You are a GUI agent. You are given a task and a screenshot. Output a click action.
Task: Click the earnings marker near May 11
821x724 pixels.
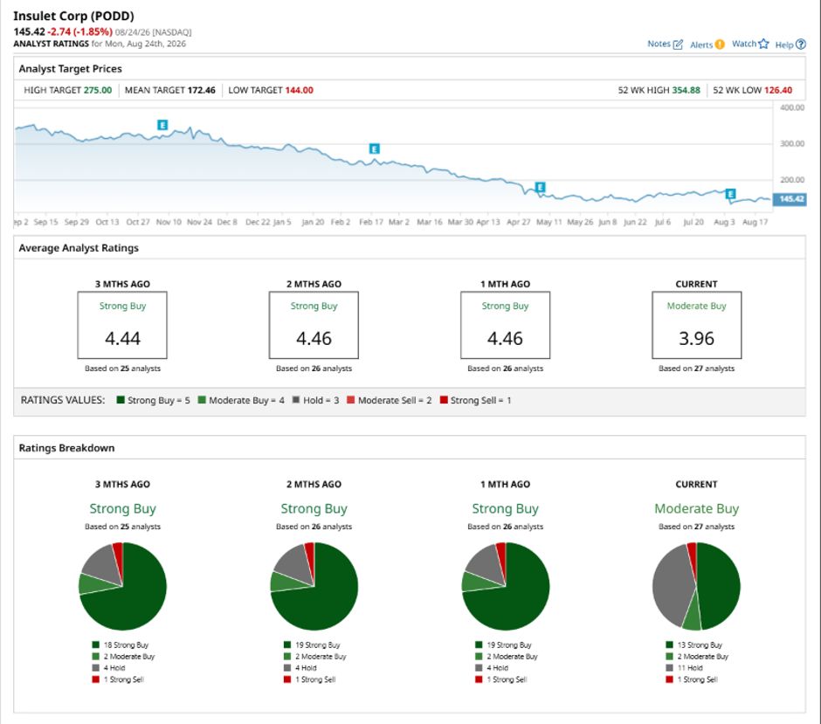541,187
